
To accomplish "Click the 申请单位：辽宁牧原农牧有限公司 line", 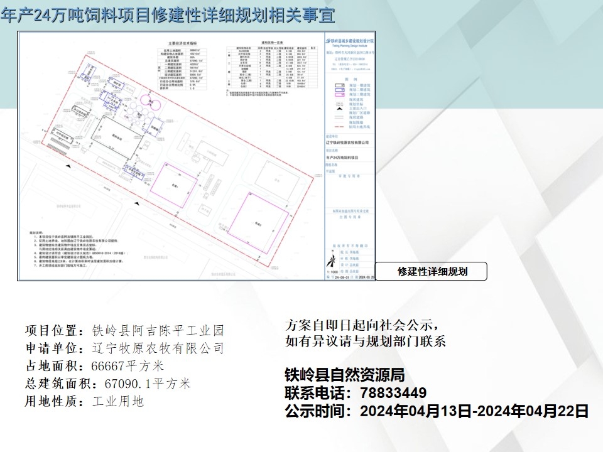I will [x=124, y=348].
